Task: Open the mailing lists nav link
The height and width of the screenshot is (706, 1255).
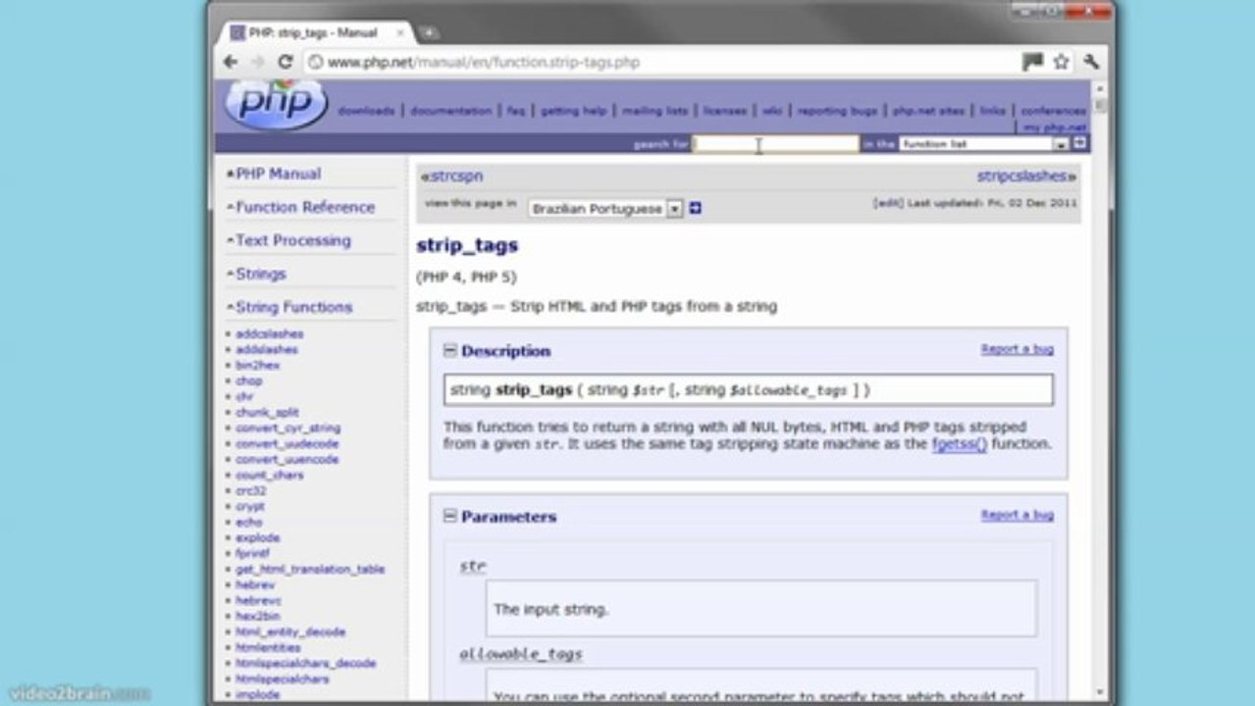Action: pos(654,111)
